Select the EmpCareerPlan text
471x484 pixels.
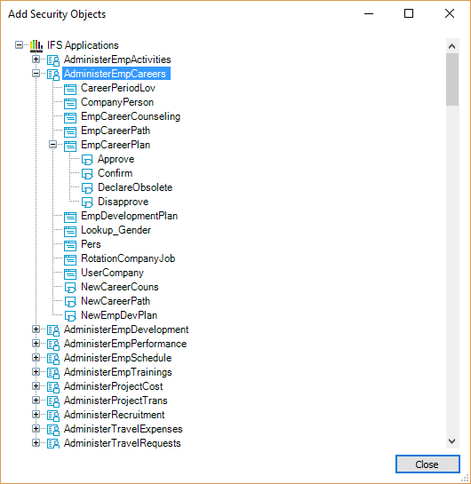point(116,145)
